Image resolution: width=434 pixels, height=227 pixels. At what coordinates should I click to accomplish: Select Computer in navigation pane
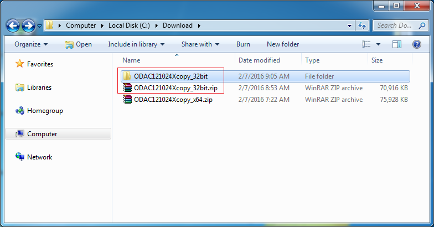[x=42, y=134]
